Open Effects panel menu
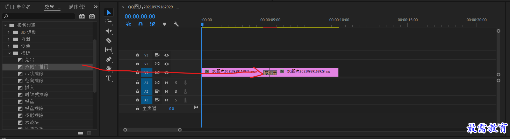Image resolution: width=510 pixels, height=139 pixels. point(59,7)
